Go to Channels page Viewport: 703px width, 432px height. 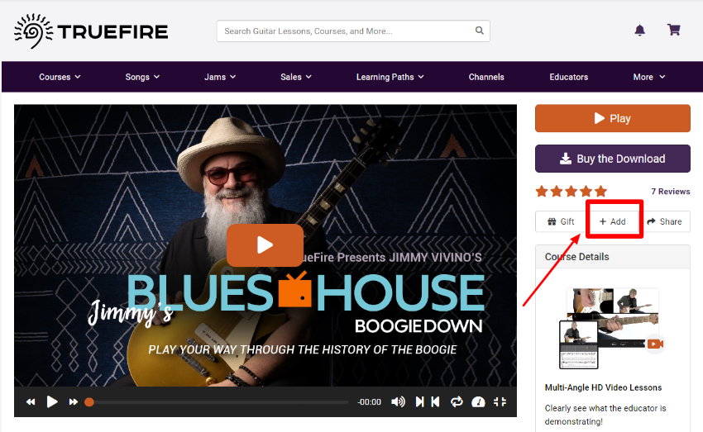[486, 77]
